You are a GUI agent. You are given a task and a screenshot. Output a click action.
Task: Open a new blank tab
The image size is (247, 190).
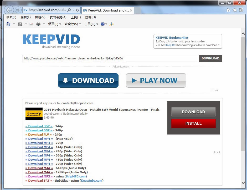point(137,10)
